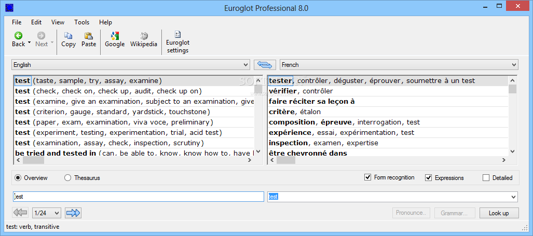
Task: Expand the translated word history dropdown
Action: [514, 197]
